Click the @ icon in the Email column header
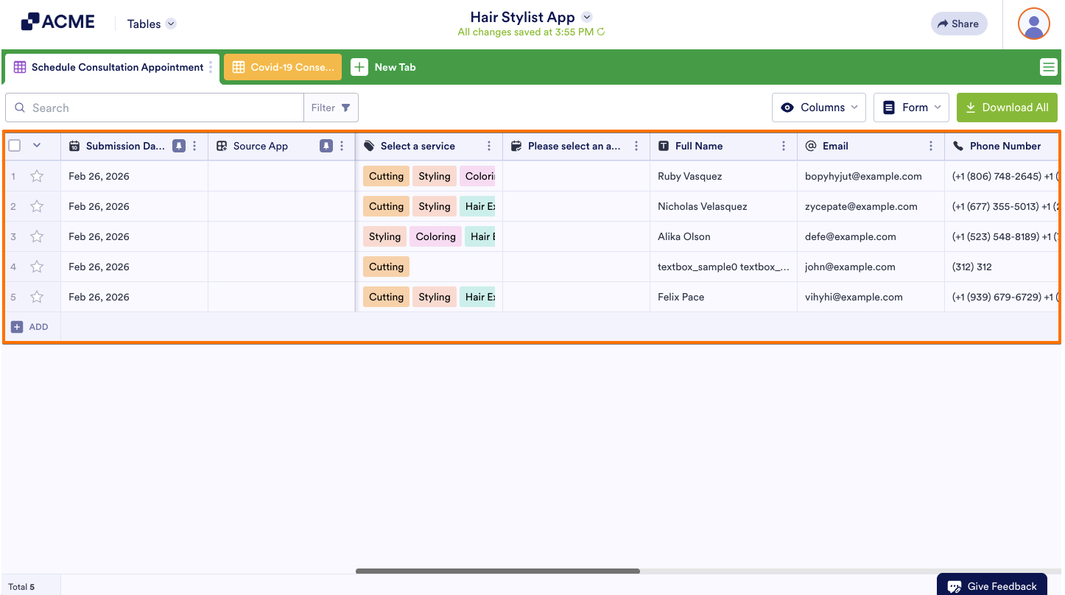This screenshot has height=595, width=1065. click(810, 146)
